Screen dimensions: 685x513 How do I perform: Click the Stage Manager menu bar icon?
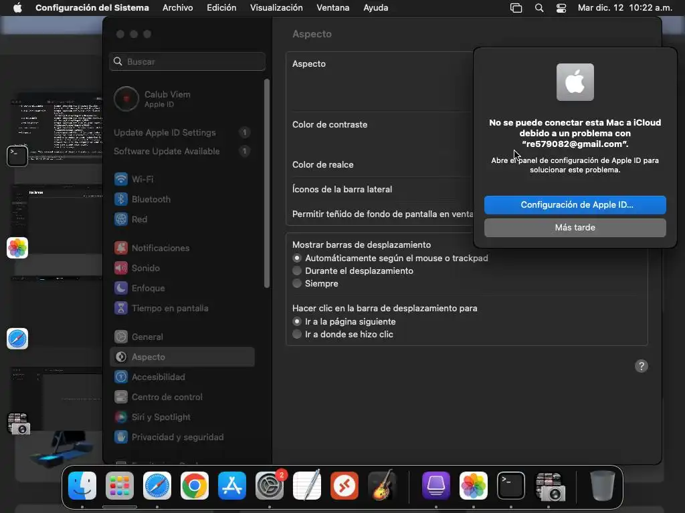click(516, 8)
